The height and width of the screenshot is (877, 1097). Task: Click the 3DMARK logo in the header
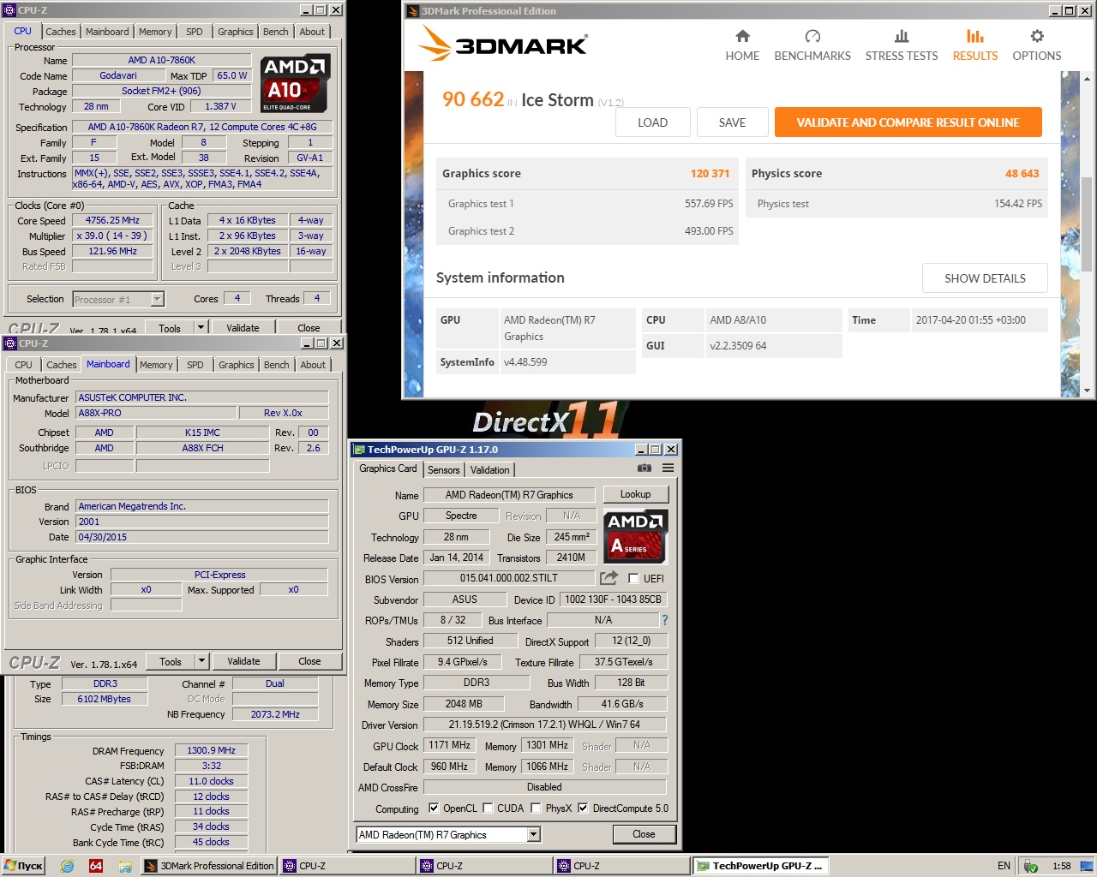click(x=504, y=44)
